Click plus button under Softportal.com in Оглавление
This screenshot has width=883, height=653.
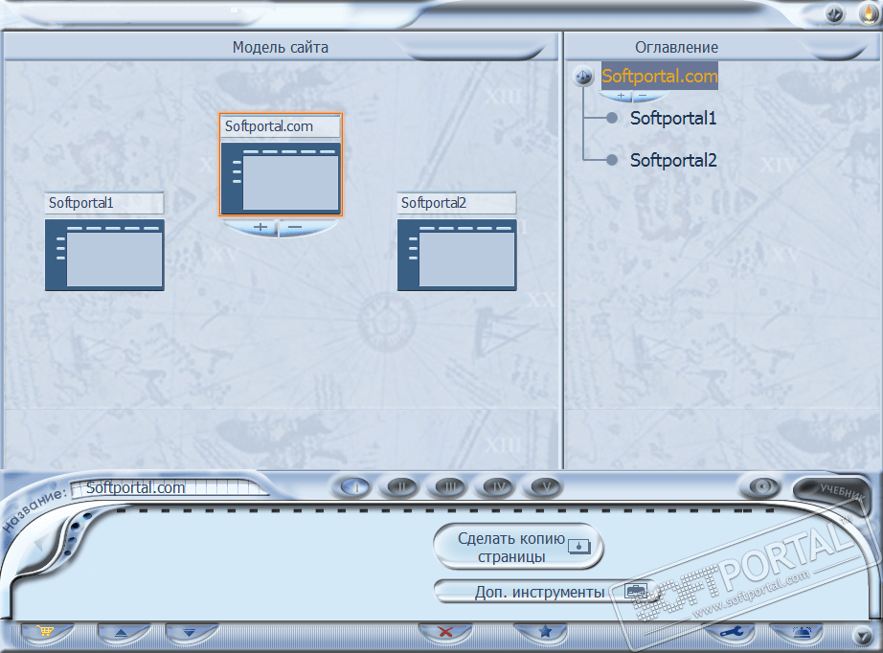tap(620, 96)
